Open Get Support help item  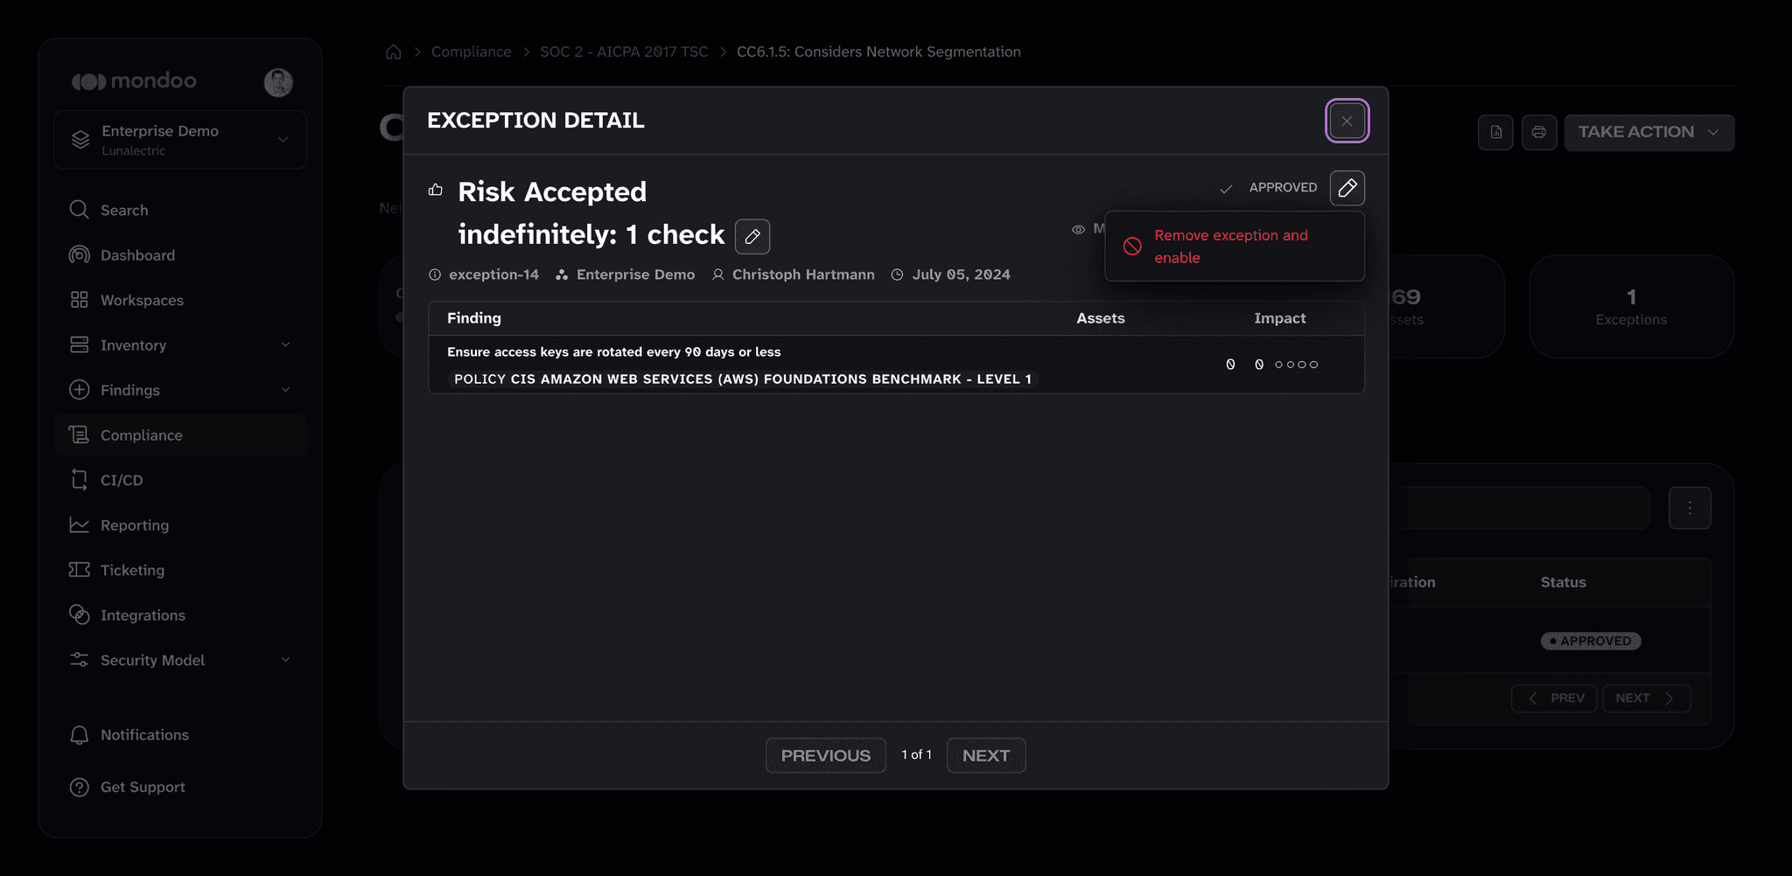click(179, 787)
